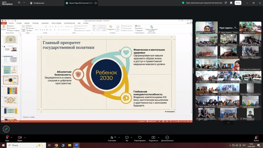Show more participants with gallery down chevron
This screenshot has height=148, width=263.
[229, 123]
